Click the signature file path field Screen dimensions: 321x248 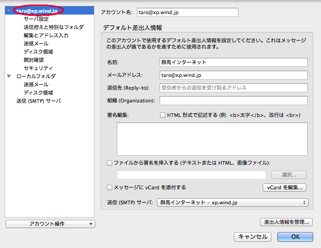(192, 175)
